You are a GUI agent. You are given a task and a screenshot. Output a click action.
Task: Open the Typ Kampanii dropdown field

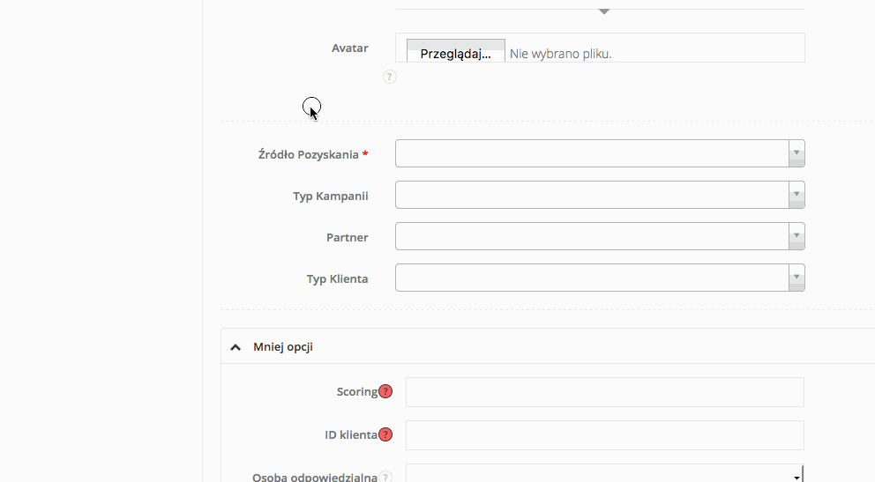tap(591, 195)
